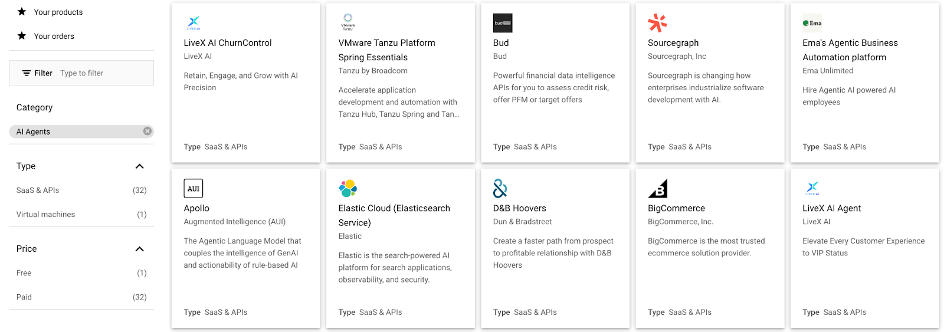Click the D&B Hoovers ampersand logo

(500, 189)
